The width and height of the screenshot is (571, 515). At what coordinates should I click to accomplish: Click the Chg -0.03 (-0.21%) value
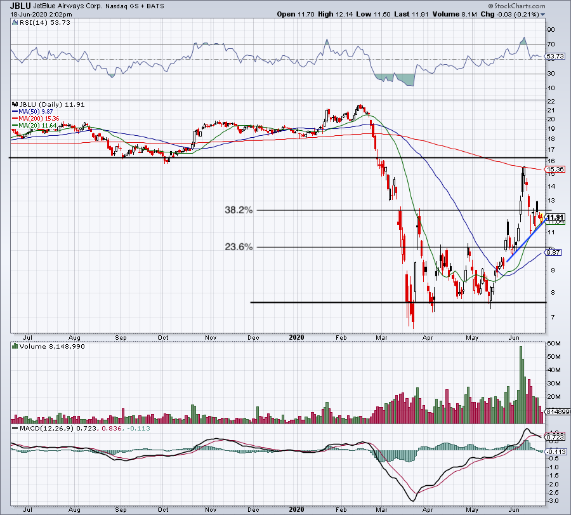coord(510,14)
